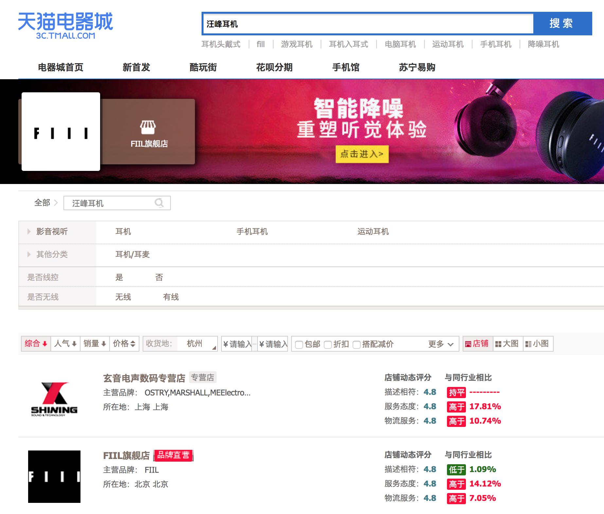
Task: Switch to 店铺 view
Action: (478, 344)
